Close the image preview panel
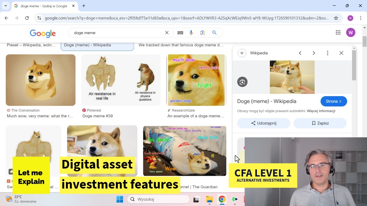This screenshot has width=367, height=206. point(341,53)
